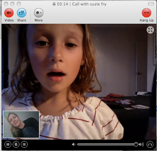Mute the microphone
Screen dimensions: 157x151
(16, 144)
